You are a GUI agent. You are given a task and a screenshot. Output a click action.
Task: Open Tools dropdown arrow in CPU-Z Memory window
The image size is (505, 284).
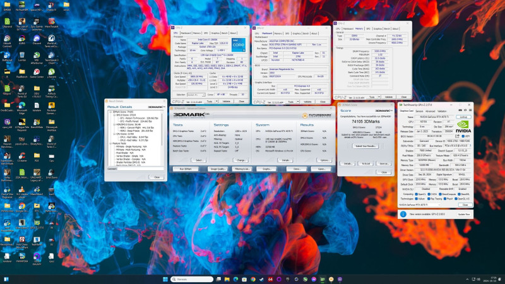click(x=379, y=97)
